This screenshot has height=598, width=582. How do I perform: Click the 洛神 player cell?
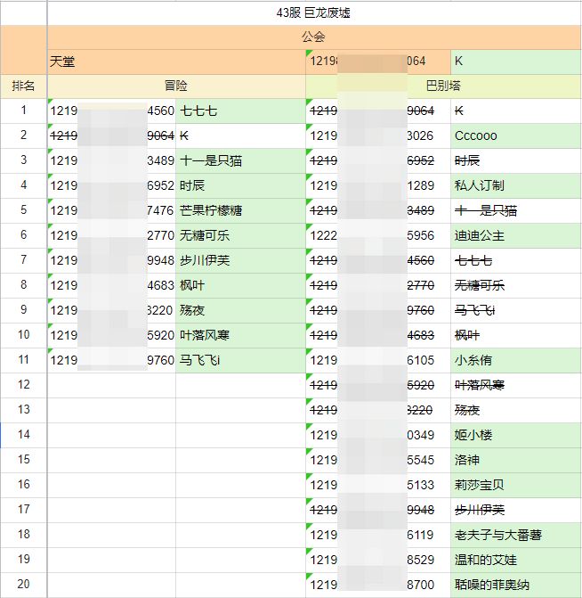coord(515,461)
